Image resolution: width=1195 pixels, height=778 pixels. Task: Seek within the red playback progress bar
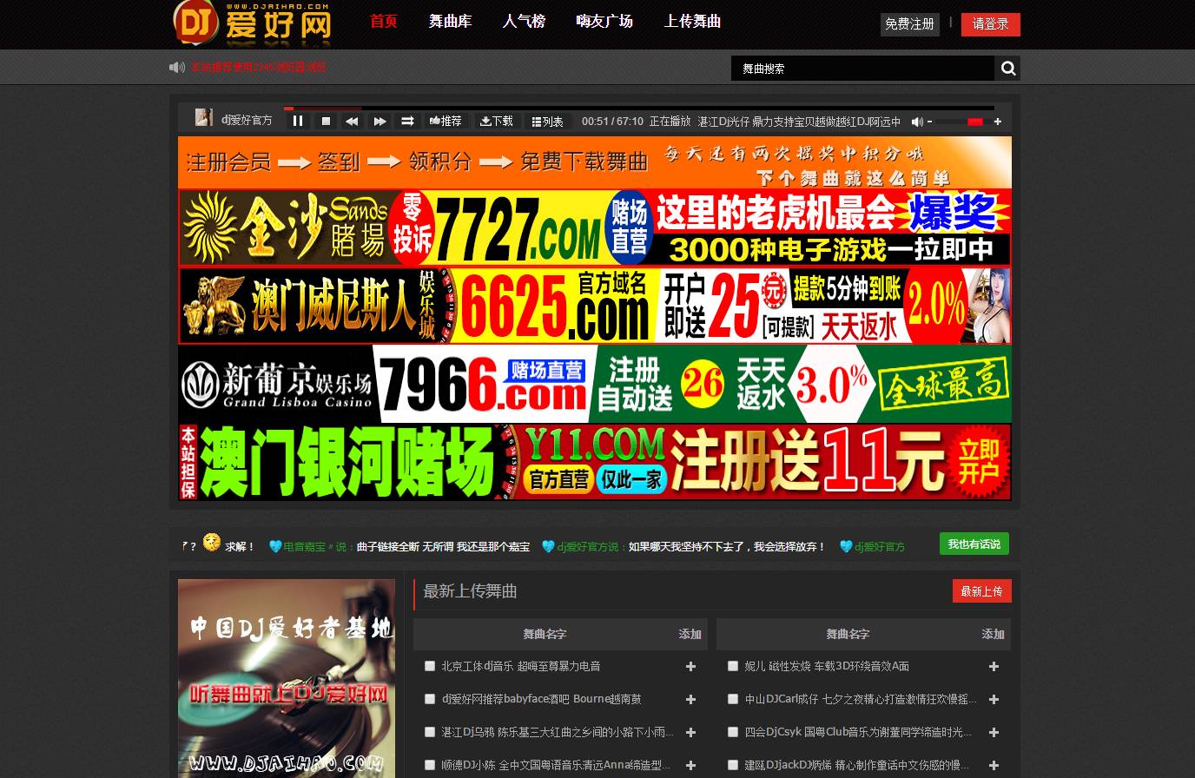638,109
